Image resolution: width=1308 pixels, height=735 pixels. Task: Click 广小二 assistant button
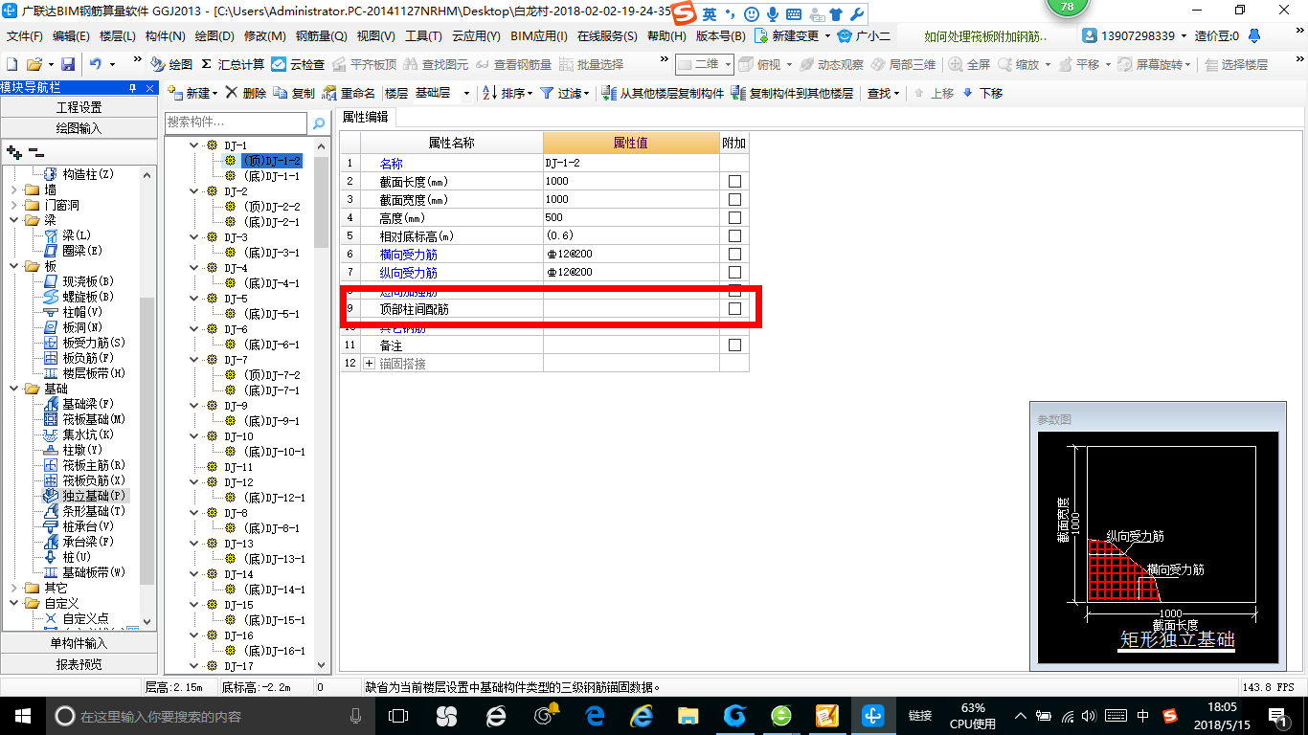point(864,36)
